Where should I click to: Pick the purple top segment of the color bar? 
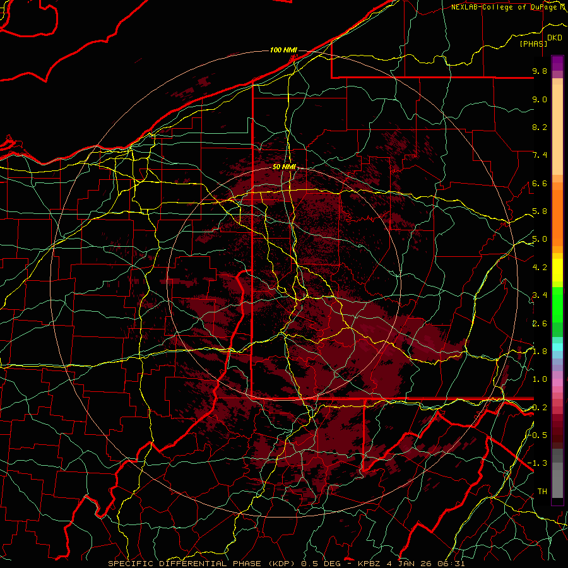click(x=557, y=63)
